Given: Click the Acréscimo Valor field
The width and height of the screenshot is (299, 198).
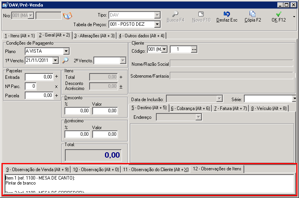Looking at the screenshot, I should 105,134.
